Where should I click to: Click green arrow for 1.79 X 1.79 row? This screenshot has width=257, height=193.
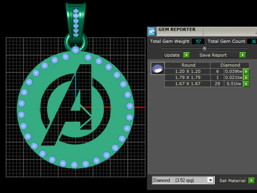point(246,78)
